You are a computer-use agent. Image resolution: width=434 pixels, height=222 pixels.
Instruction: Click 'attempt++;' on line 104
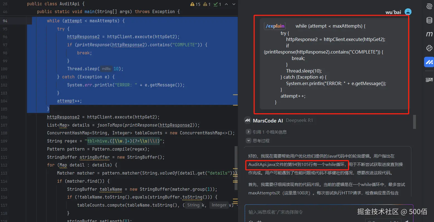pyautogui.click(x=69, y=101)
